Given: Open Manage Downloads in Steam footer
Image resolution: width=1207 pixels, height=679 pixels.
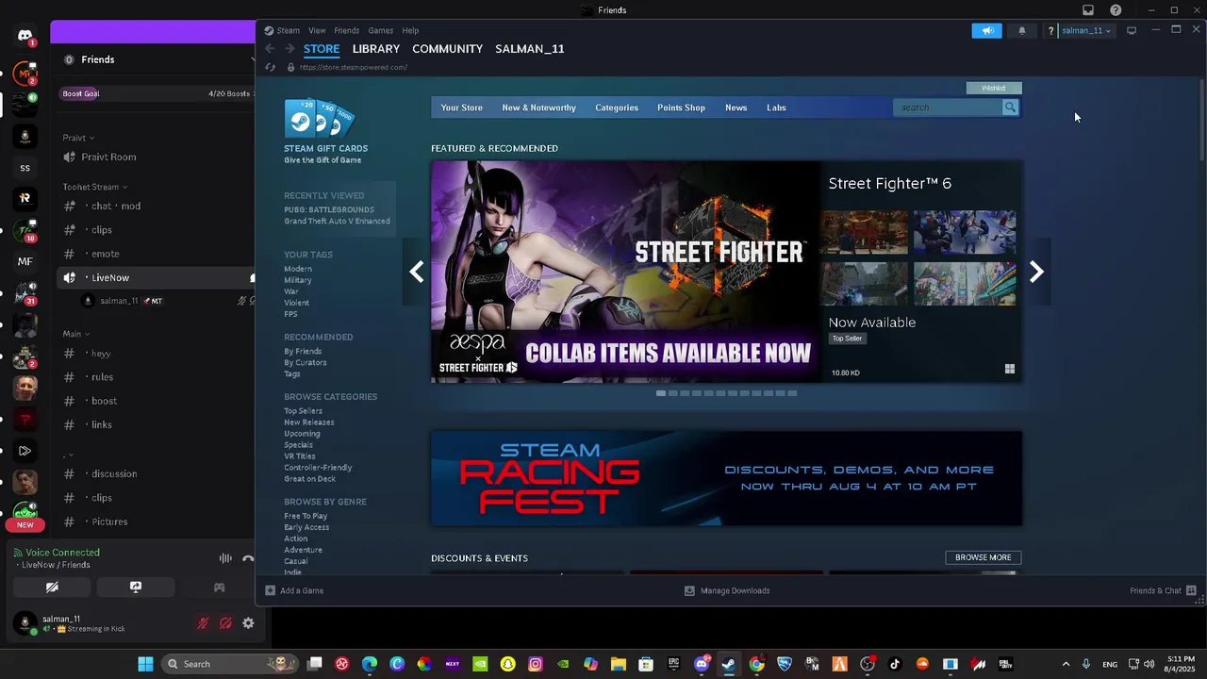Looking at the screenshot, I should 727,590.
